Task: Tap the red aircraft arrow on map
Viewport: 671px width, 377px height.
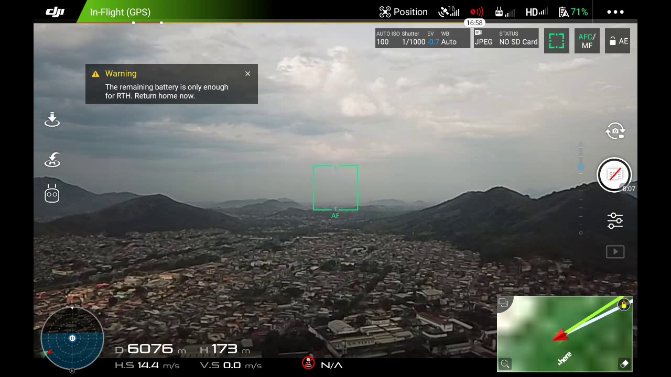Action: click(x=560, y=335)
